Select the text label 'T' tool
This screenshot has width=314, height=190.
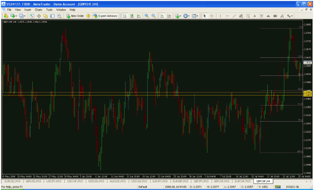pos(261,16)
